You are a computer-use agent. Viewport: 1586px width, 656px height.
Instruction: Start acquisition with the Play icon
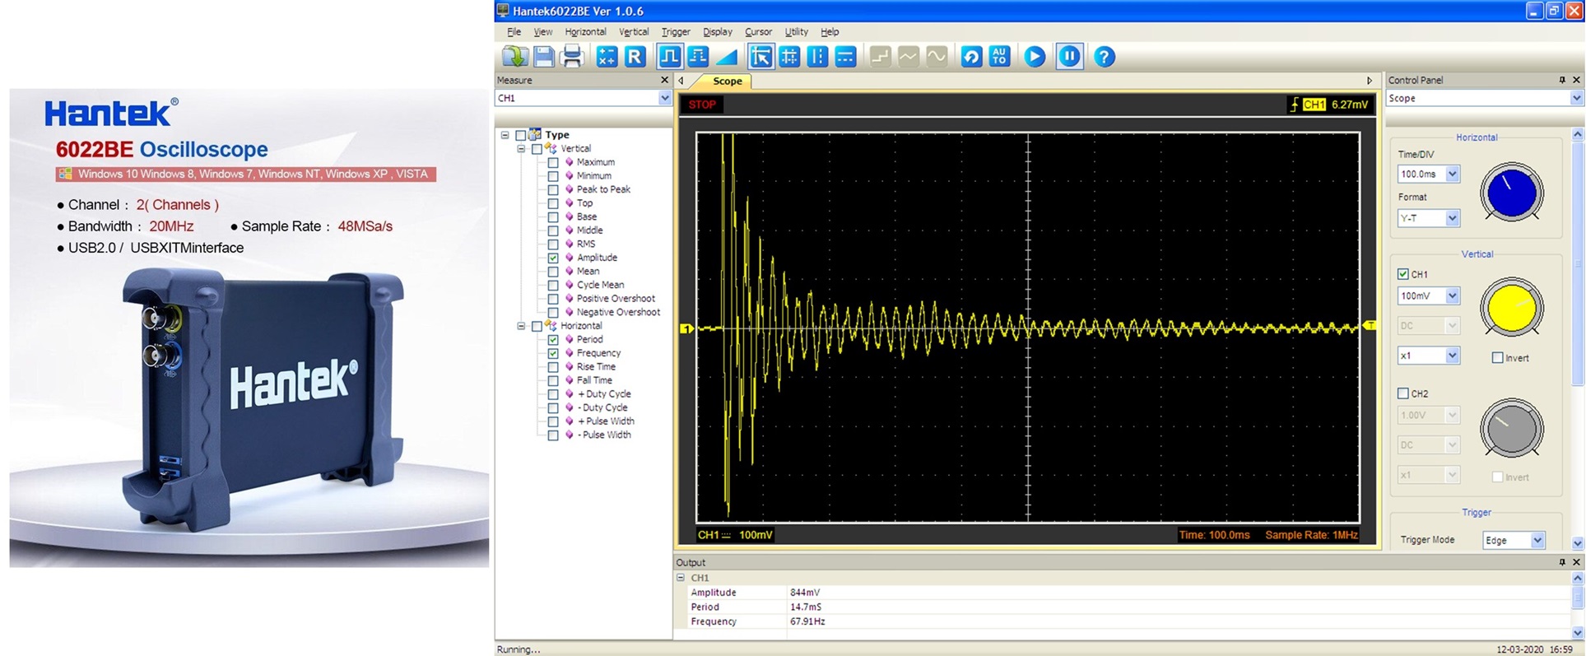[x=1035, y=57]
